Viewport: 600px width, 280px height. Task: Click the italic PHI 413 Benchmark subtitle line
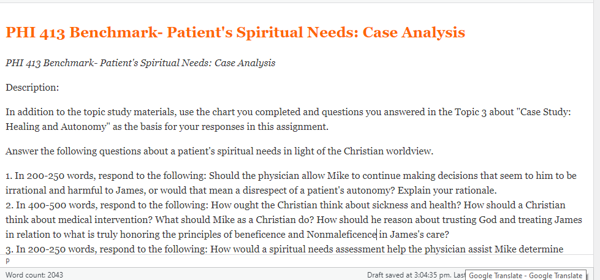pyautogui.click(x=140, y=63)
